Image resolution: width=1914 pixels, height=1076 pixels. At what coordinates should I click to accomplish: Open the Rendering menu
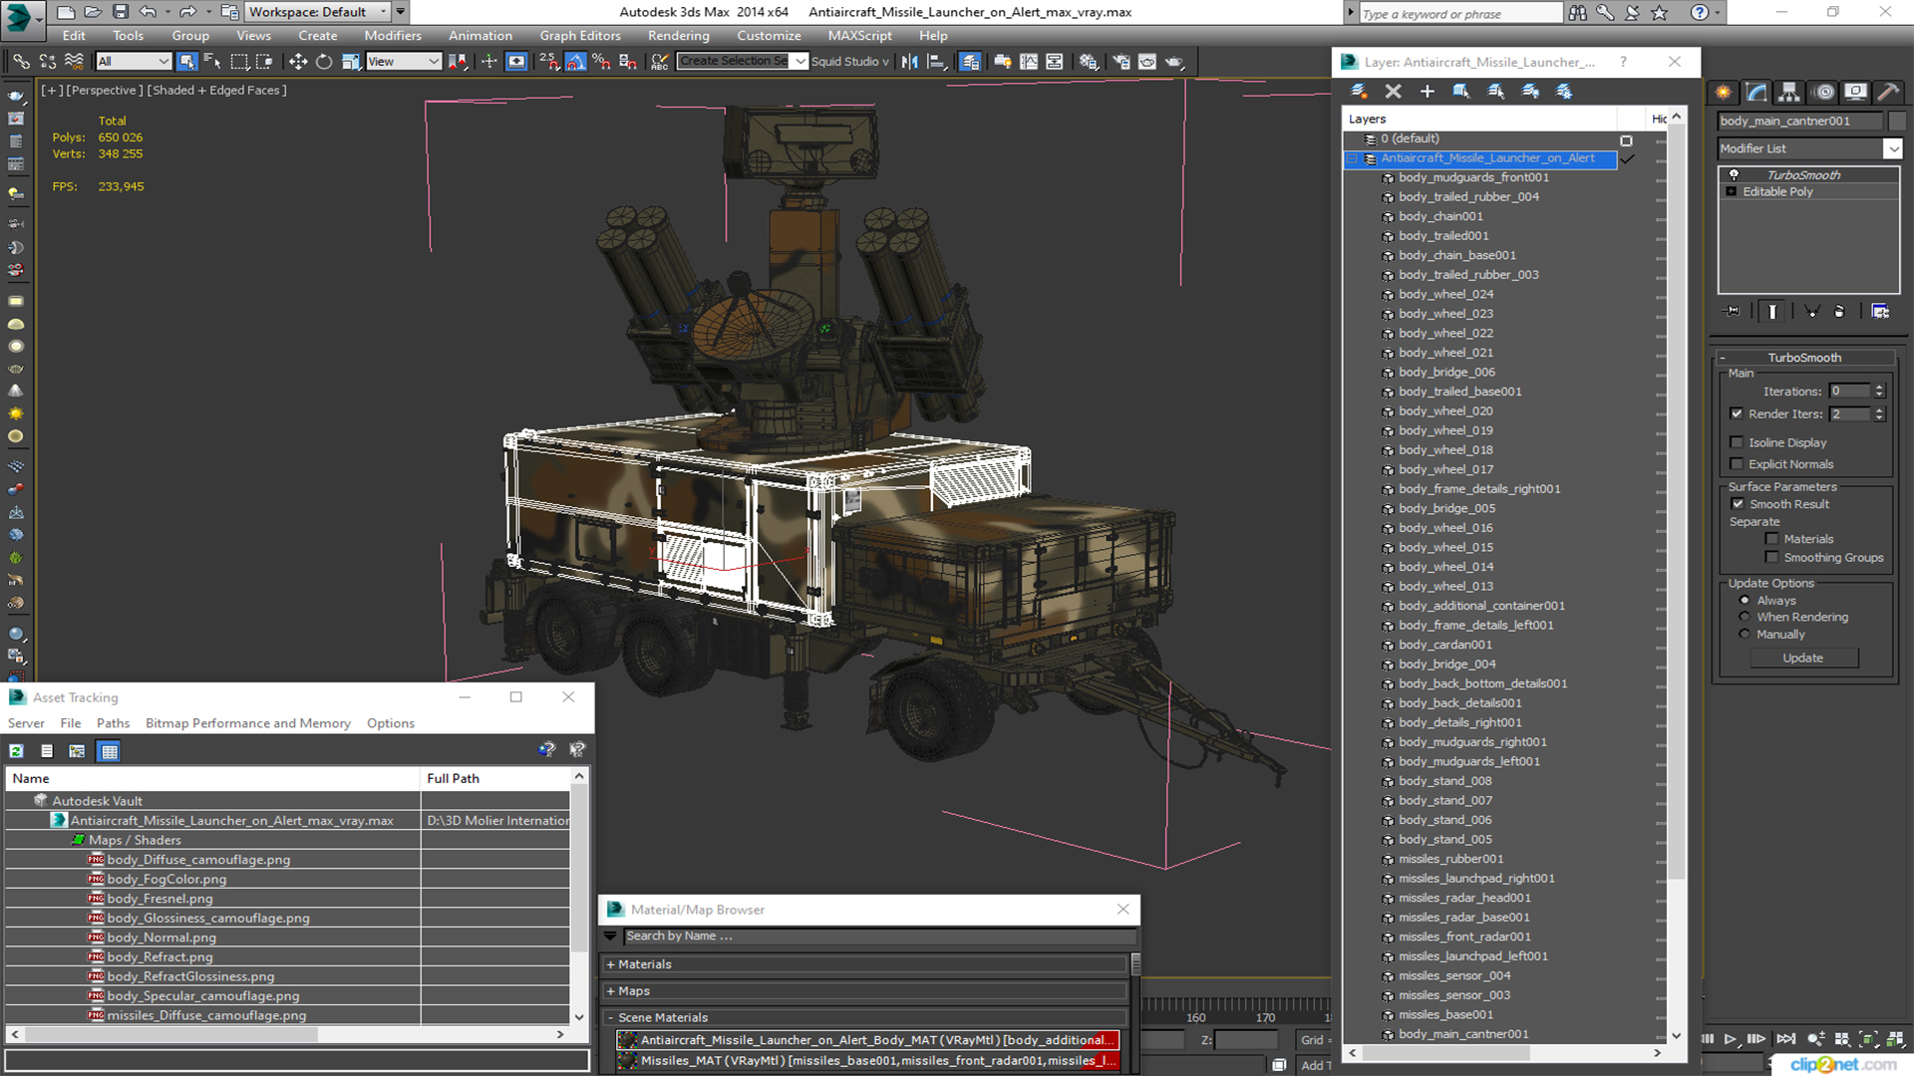(678, 36)
